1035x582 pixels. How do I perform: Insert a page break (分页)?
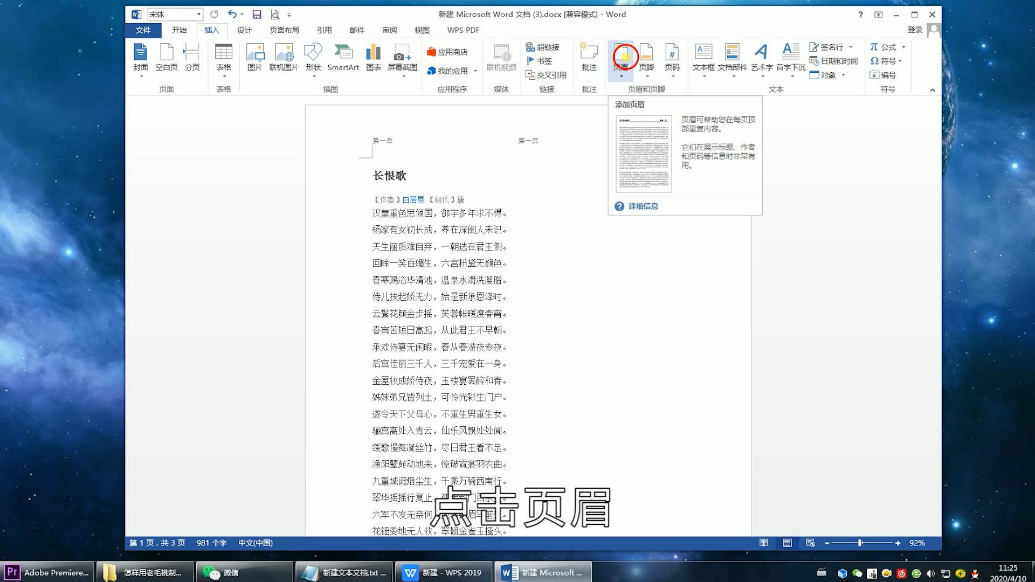point(192,58)
